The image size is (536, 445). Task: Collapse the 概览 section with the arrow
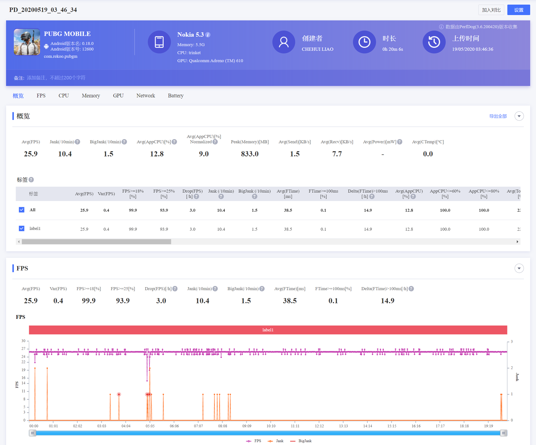pyautogui.click(x=519, y=116)
